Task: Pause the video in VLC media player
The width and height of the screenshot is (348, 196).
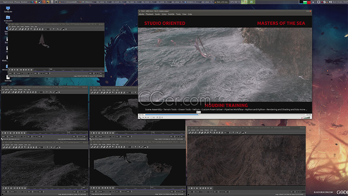Action: [x=140, y=117]
